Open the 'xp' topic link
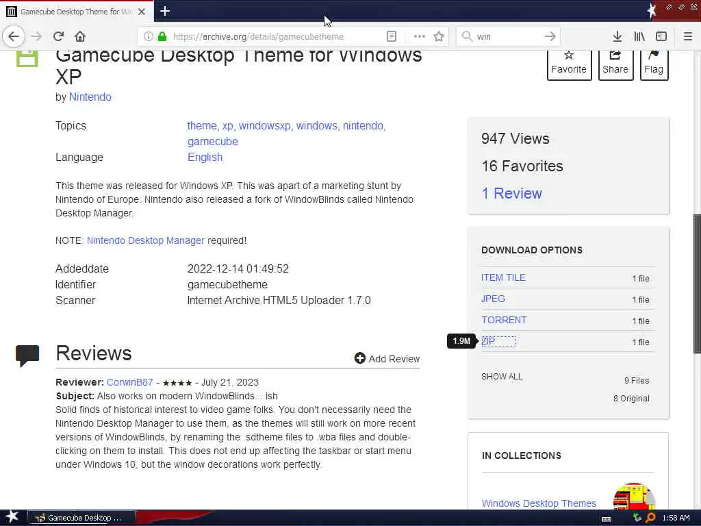 [x=227, y=126]
